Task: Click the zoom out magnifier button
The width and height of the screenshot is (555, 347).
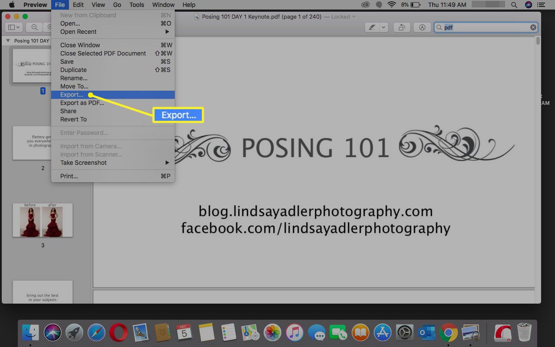Action: pyautogui.click(x=34, y=27)
